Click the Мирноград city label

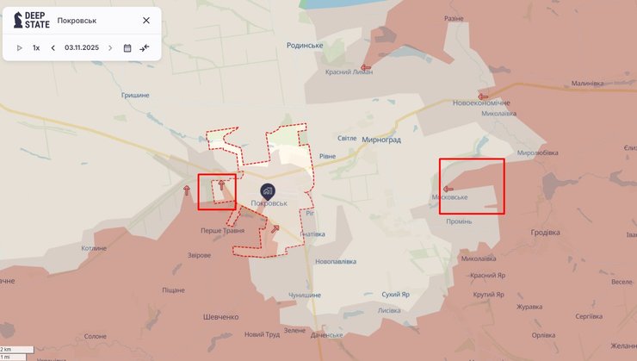coord(381,140)
